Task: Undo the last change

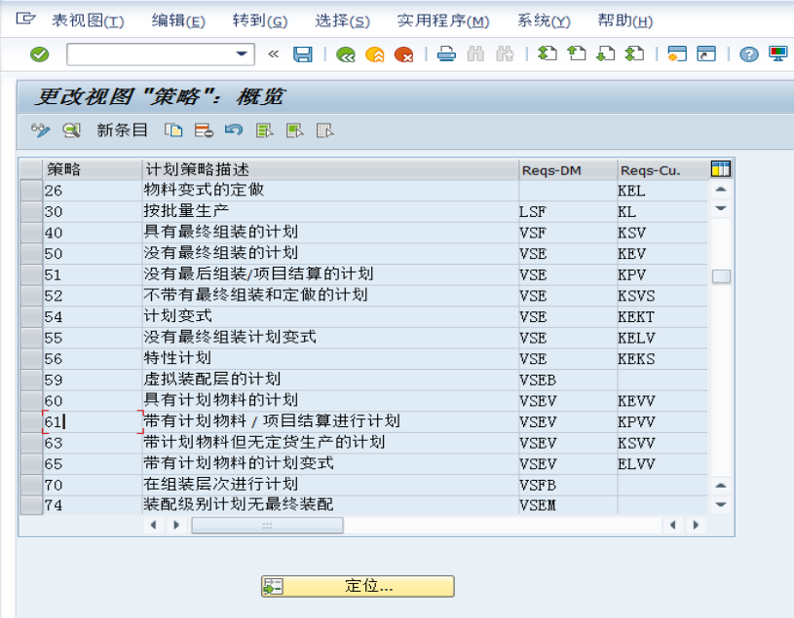Action: tap(235, 128)
